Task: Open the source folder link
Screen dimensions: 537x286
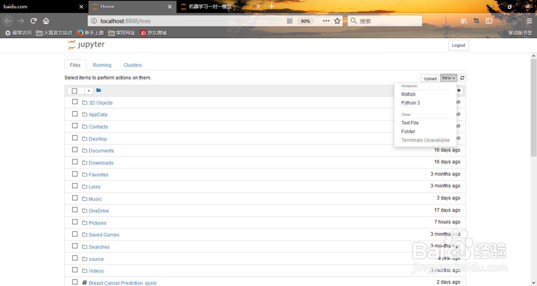Action: click(96, 259)
